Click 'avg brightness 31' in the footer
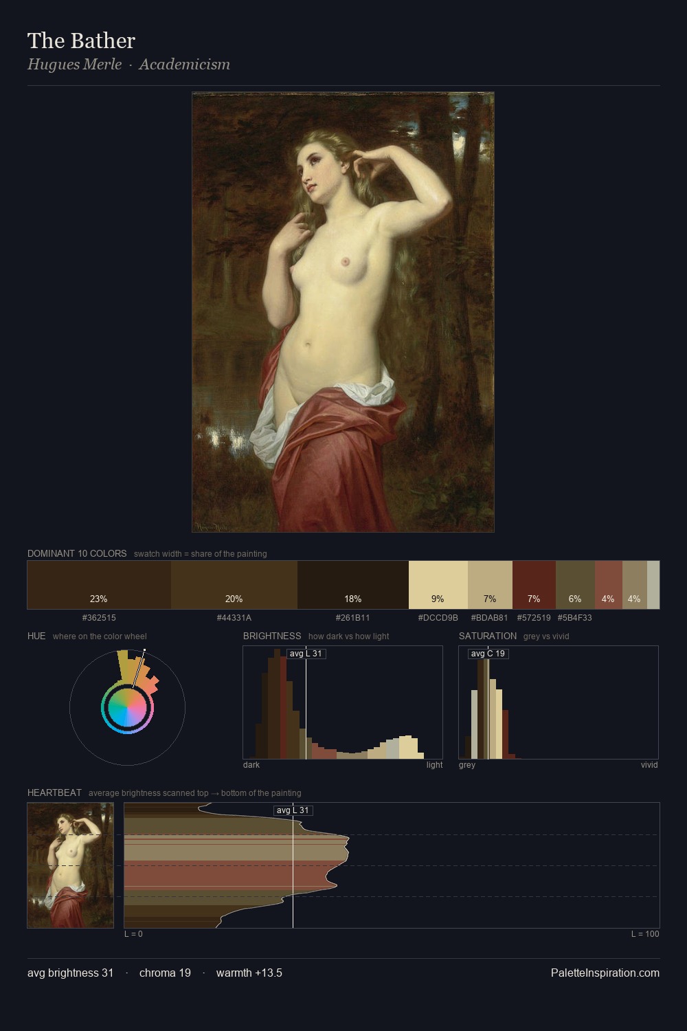687x1031 pixels. click(x=71, y=973)
